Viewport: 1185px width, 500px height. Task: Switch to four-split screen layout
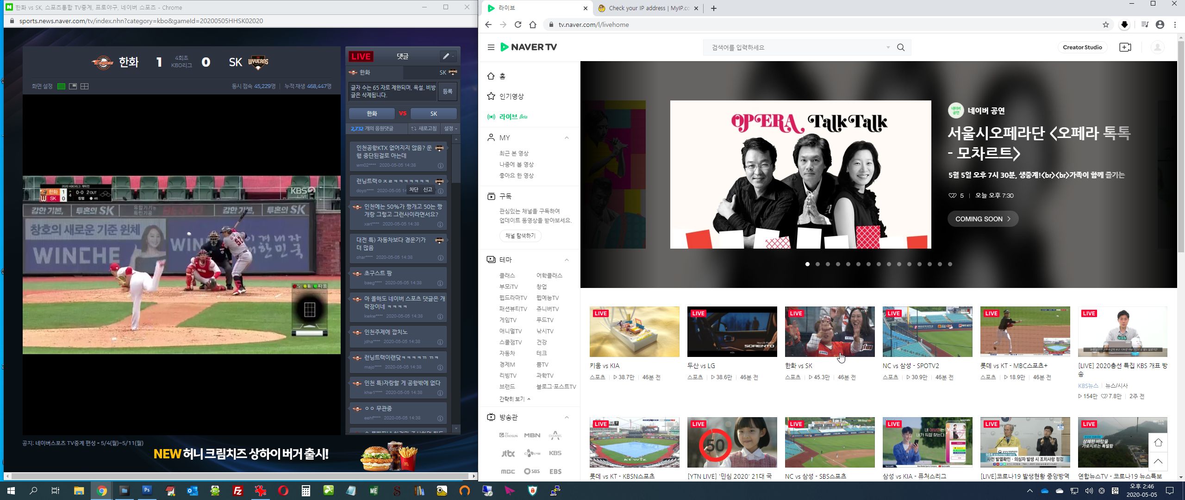(x=84, y=86)
